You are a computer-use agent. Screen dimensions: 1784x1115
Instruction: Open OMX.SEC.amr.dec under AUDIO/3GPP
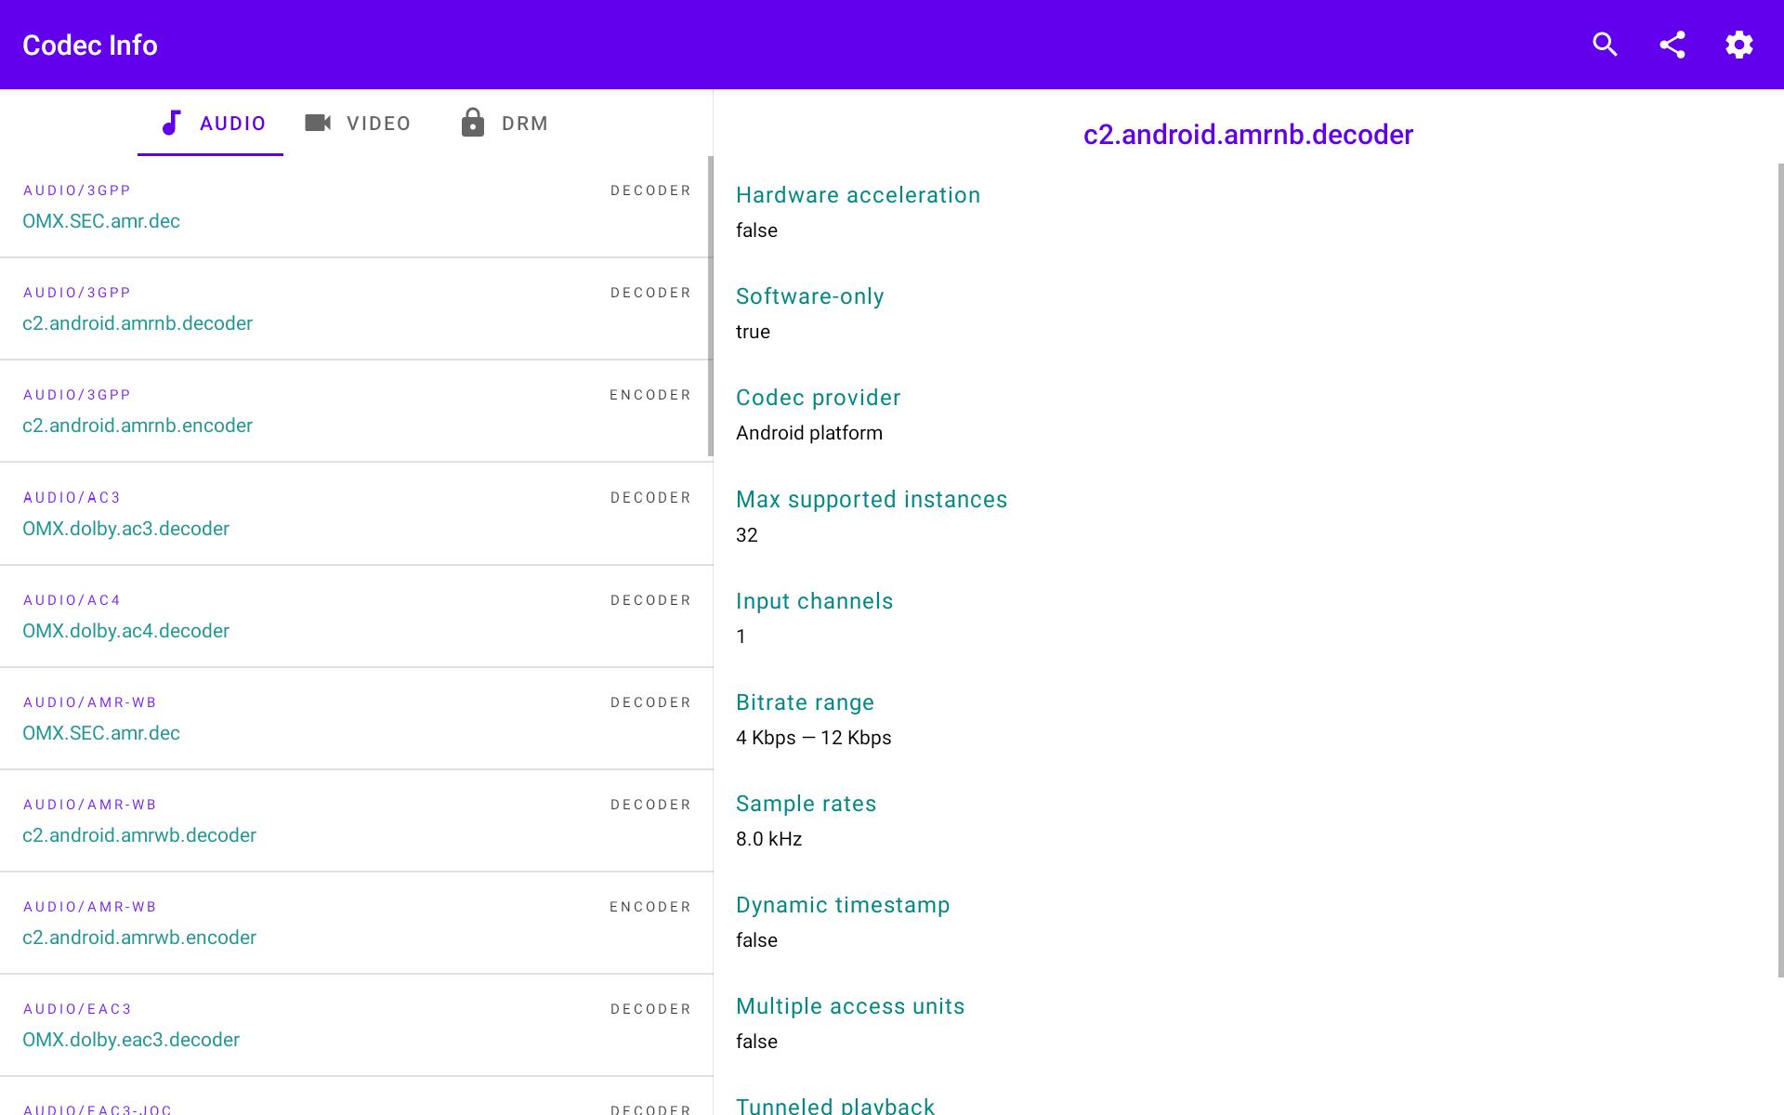tap(355, 206)
